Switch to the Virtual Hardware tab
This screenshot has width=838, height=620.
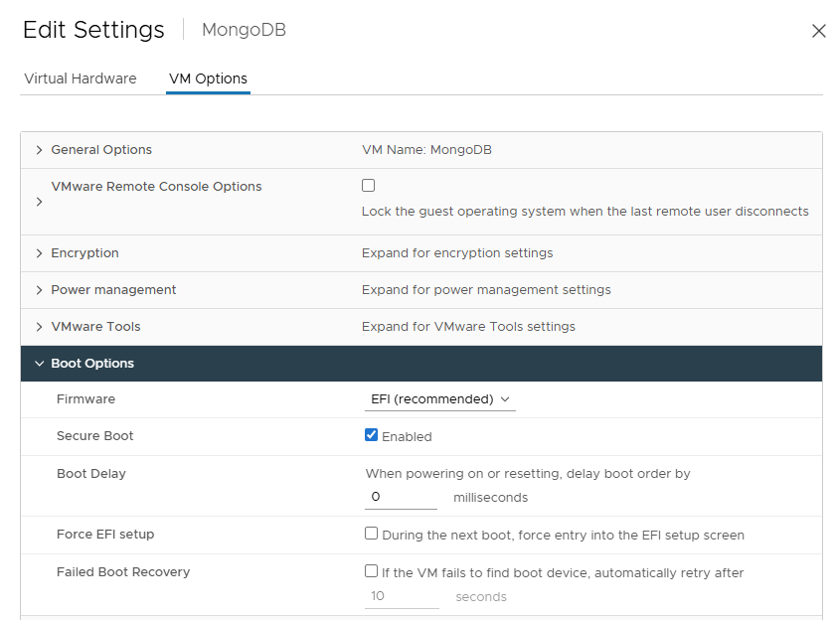(x=81, y=78)
